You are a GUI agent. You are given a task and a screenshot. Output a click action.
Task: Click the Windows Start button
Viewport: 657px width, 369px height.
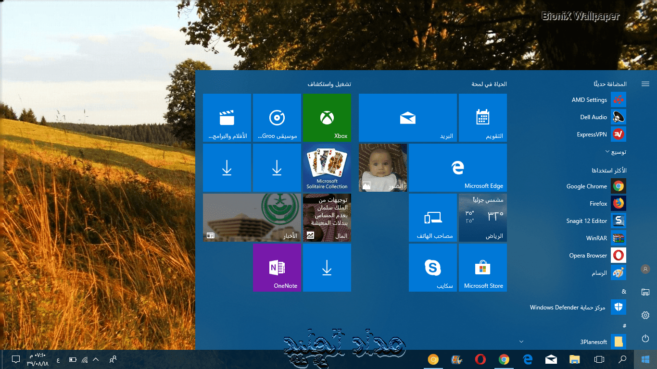[645, 359]
